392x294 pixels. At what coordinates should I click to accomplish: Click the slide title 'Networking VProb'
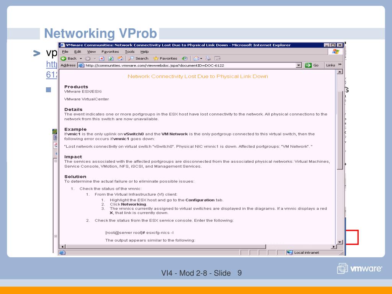[101, 33]
